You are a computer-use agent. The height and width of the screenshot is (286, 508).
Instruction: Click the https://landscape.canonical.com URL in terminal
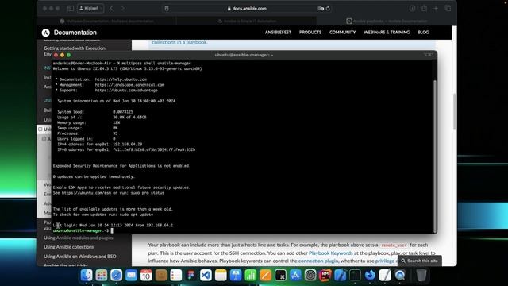(x=129, y=85)
